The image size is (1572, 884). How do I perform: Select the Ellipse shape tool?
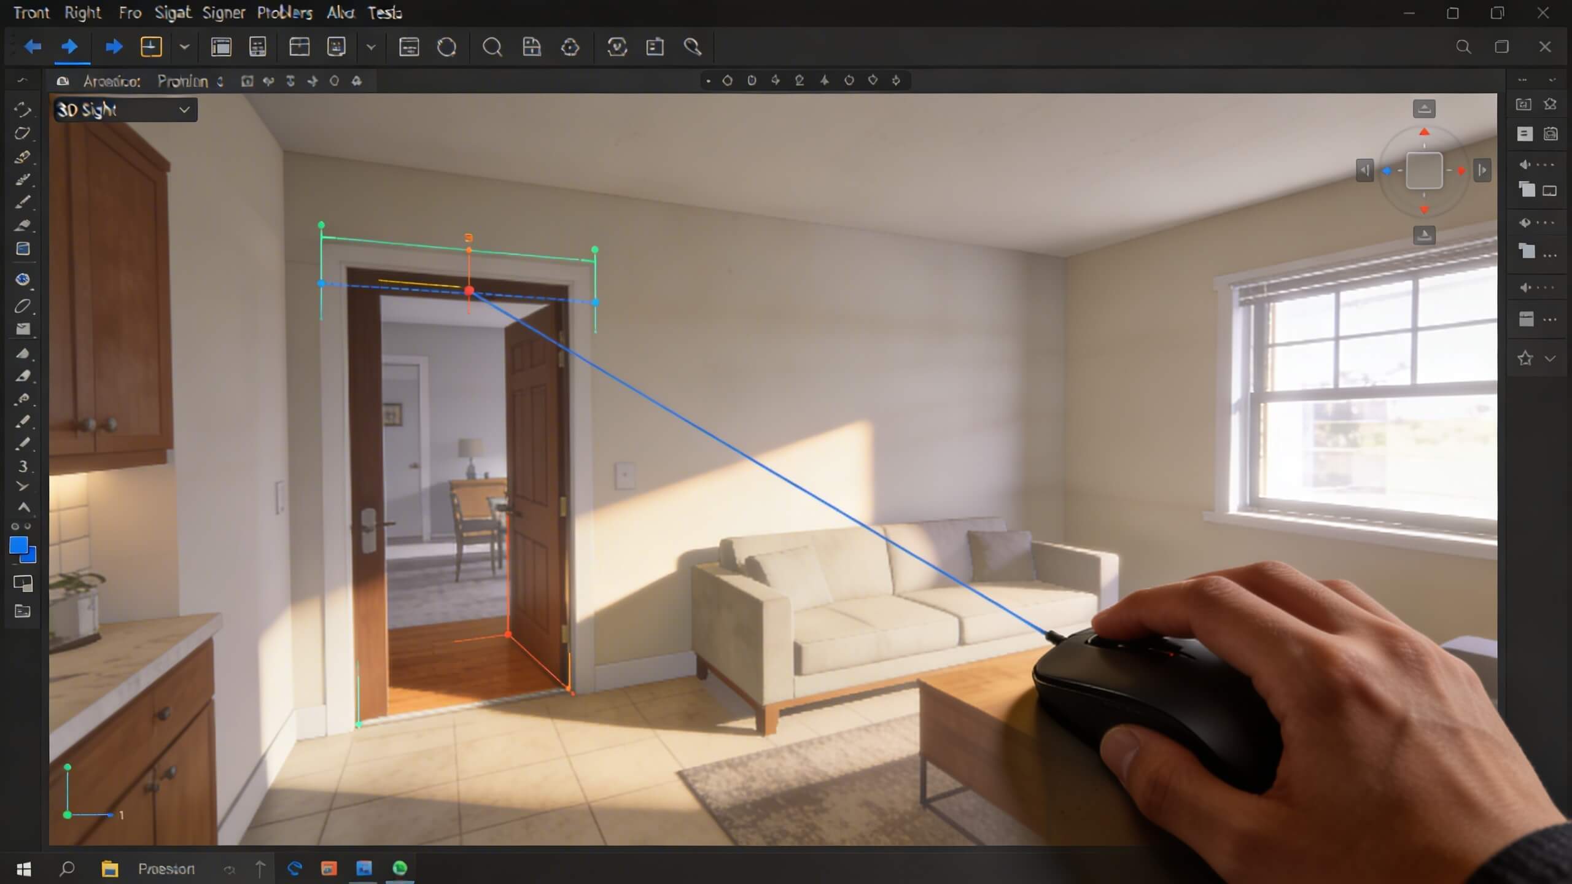tap(23, 305)
